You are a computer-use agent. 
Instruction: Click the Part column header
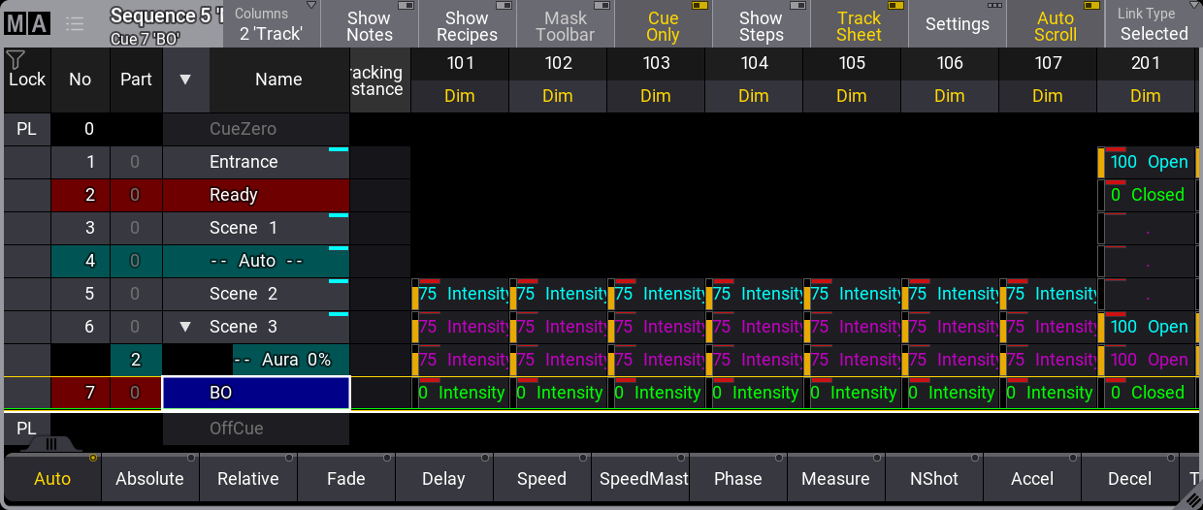pos(136,80)
